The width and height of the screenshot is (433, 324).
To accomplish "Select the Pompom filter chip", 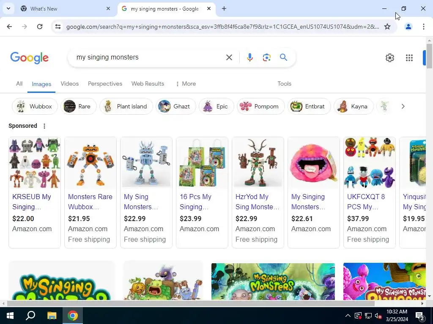I will pyautogui.click(x=260, y=106).
